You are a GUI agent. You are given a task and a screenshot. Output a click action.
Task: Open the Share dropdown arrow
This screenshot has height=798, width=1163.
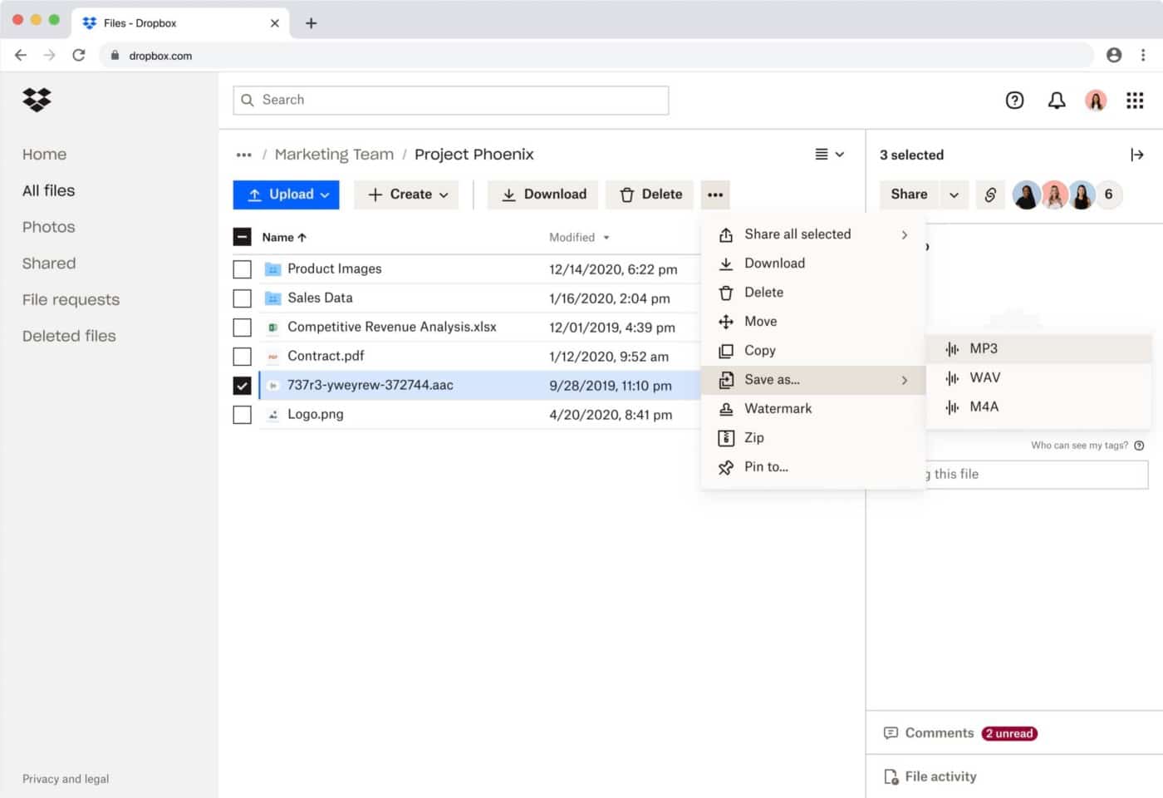[954, 195]
